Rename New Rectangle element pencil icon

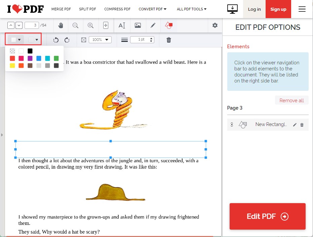[295, 125]
